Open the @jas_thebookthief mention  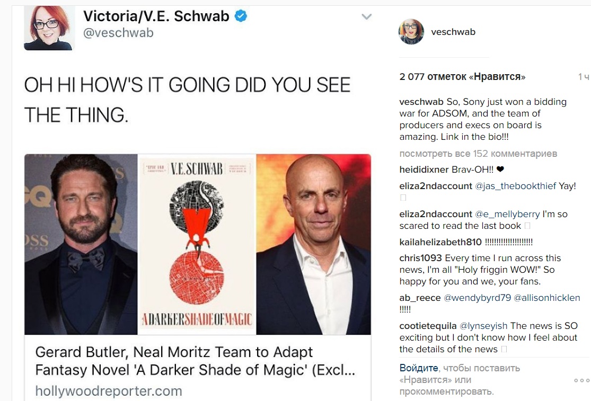tap(515, 186)
